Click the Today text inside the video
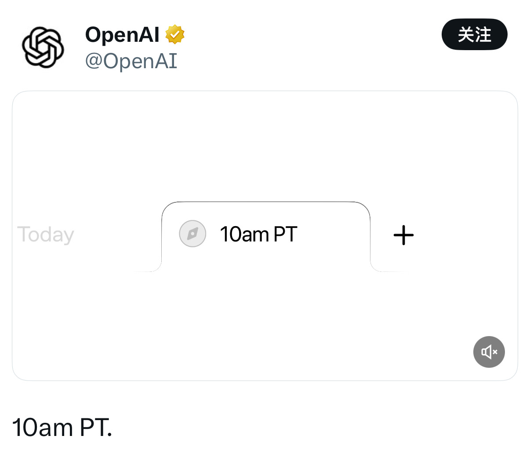The image size is (530, 465). tap(46, 234)
